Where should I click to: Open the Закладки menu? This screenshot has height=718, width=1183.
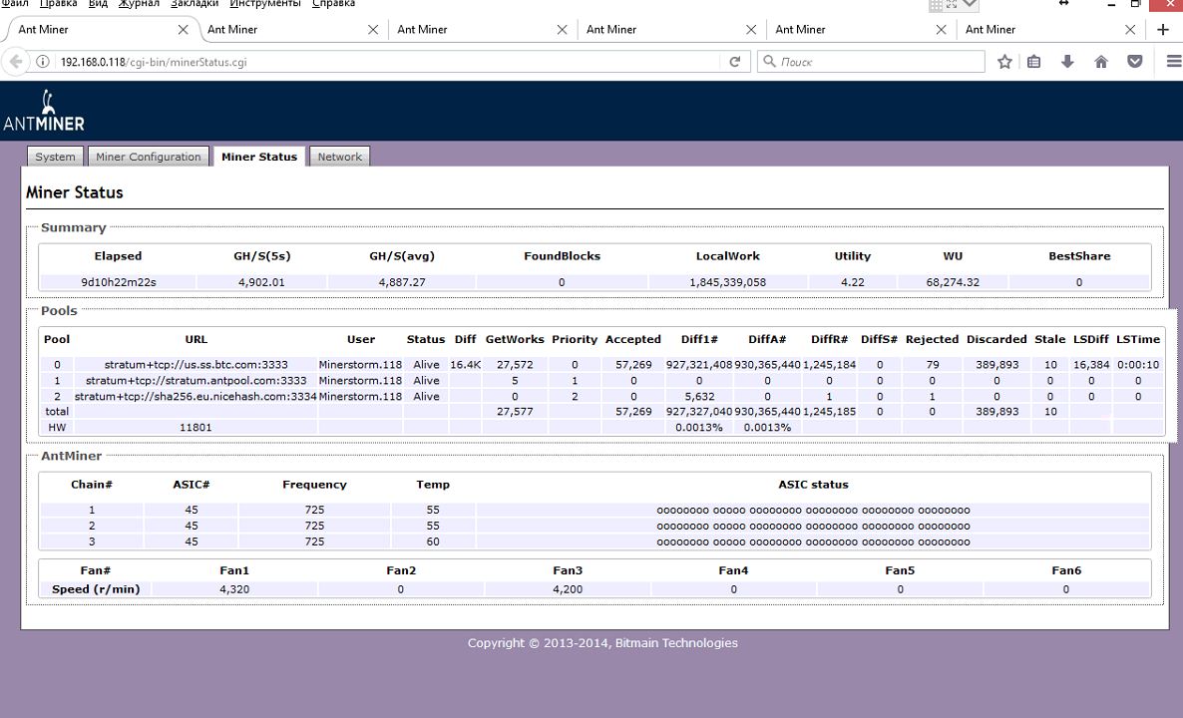pyautogui.click(x=195, y=4)
